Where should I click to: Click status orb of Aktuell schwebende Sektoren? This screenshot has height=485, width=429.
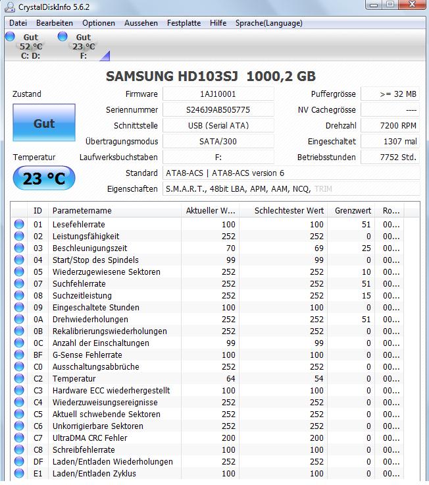19,414
